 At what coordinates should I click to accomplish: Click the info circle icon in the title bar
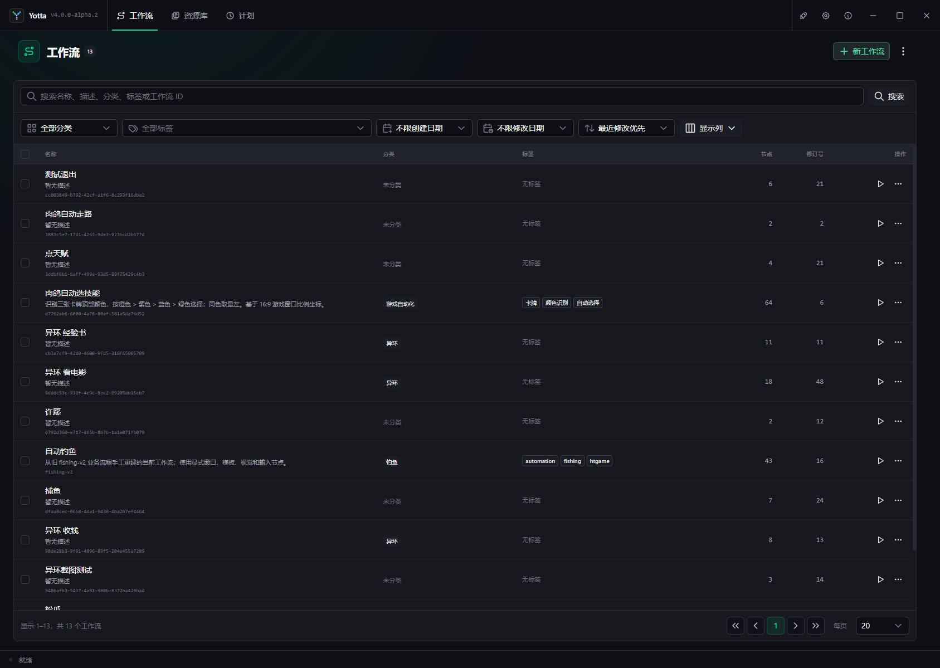click(x=848, y=16)
